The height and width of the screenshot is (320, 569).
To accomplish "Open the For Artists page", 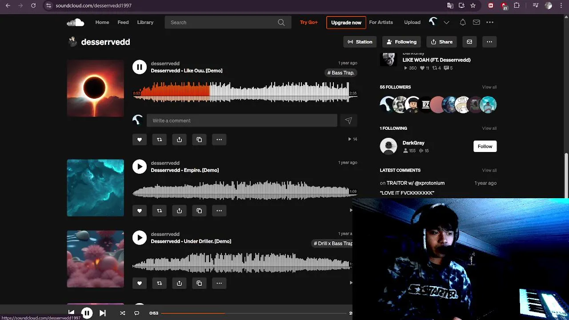I will 381,22.
